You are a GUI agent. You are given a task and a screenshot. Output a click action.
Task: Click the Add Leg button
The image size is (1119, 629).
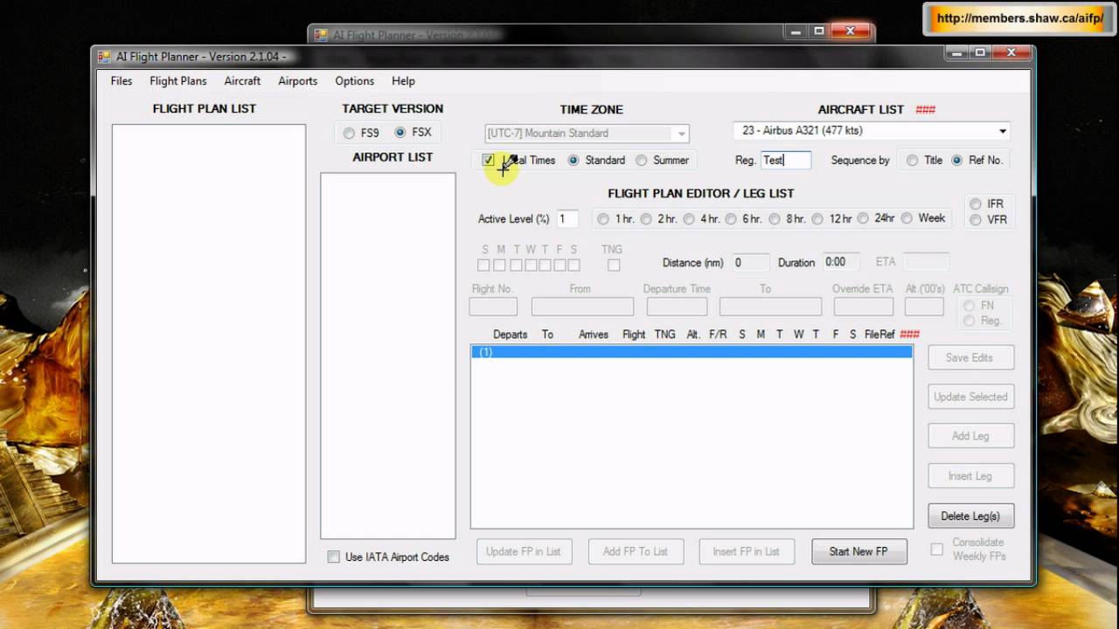(x=970, y=436)
